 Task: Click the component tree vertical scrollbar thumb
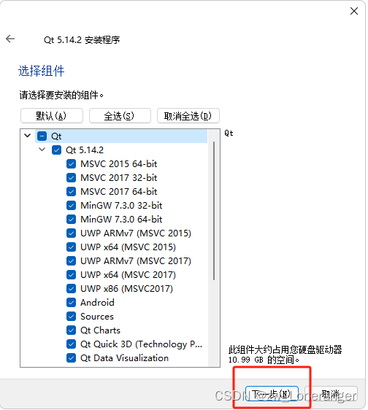(214, 211)
